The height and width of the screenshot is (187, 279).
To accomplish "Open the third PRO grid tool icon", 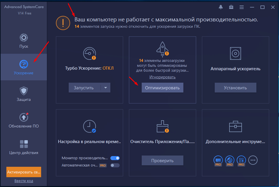I will click(241, 161).
